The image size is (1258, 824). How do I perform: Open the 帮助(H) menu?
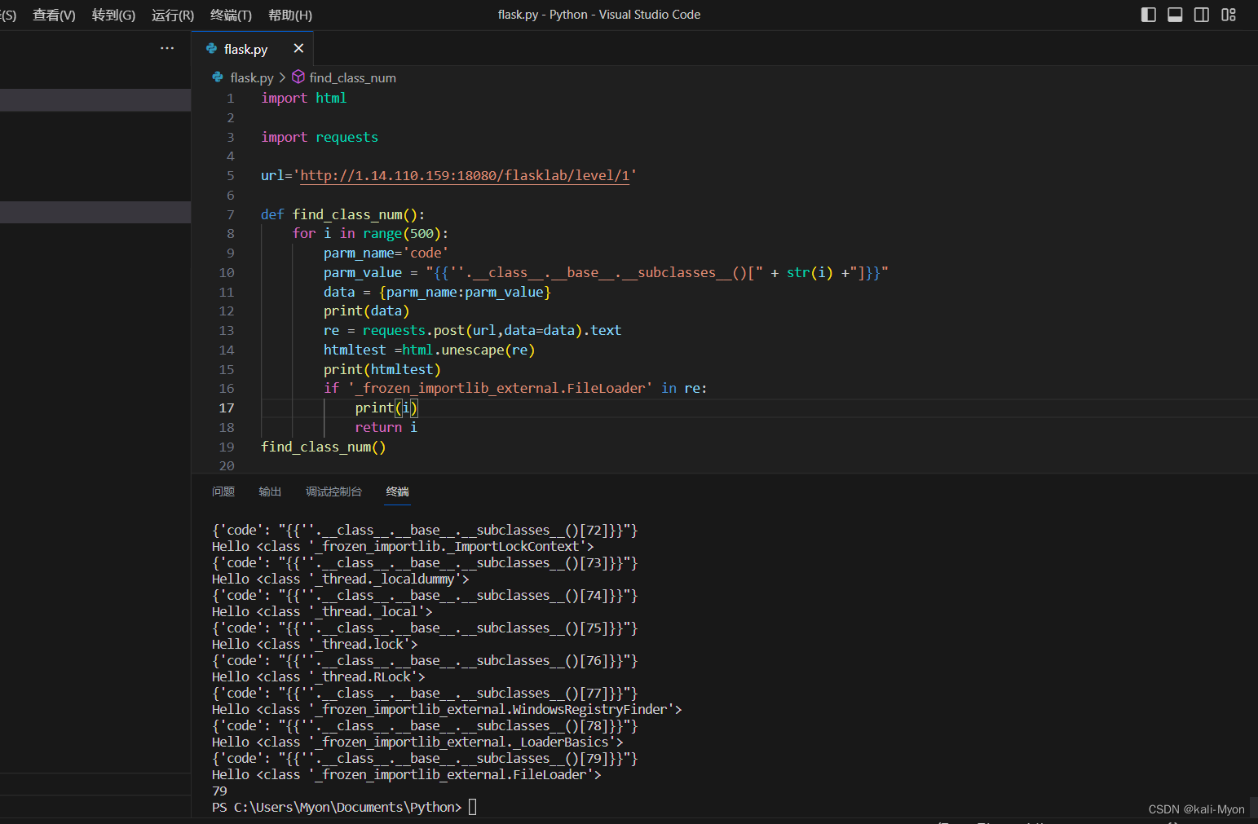point(290,15)
